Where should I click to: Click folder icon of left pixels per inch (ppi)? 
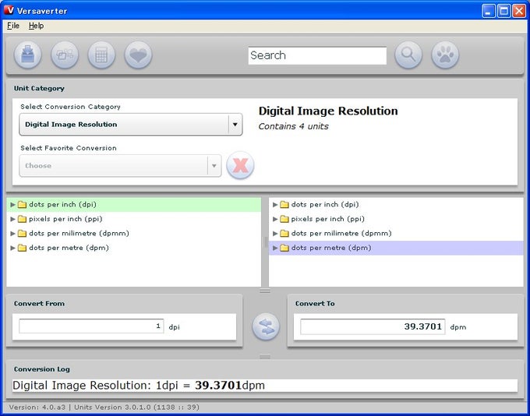coord(22,219)
